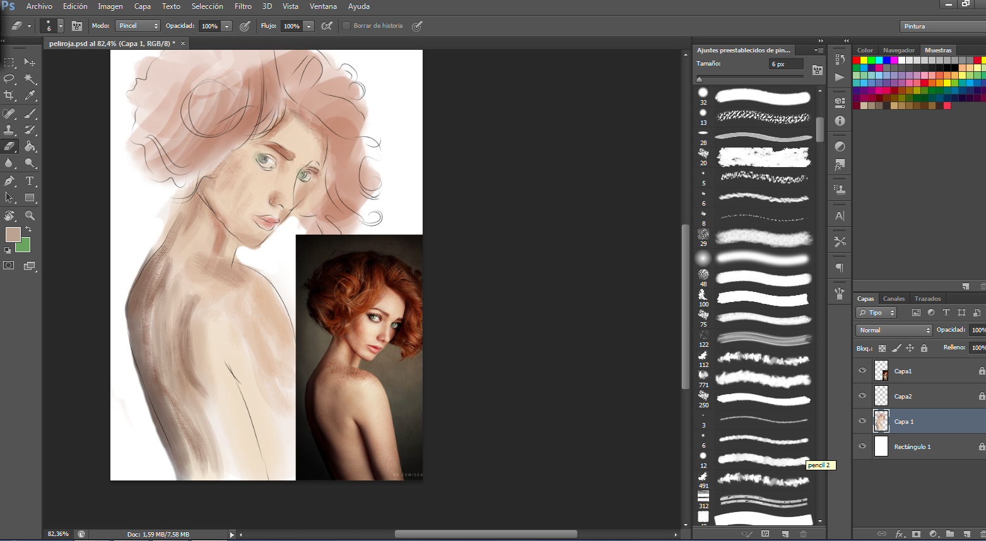Open the brush preset picker arrow
Image resolution: width=986 pixels, height=541 pixels.
(61, 26)
